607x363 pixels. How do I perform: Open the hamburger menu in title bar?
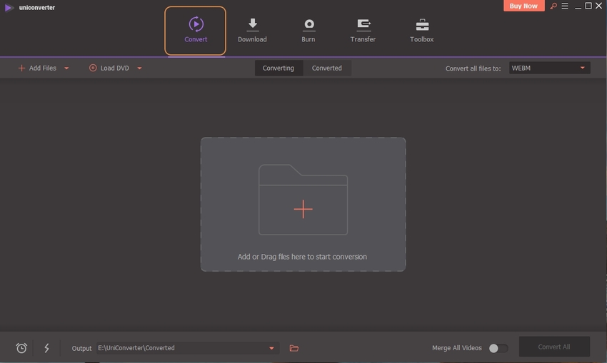[564, 6]
